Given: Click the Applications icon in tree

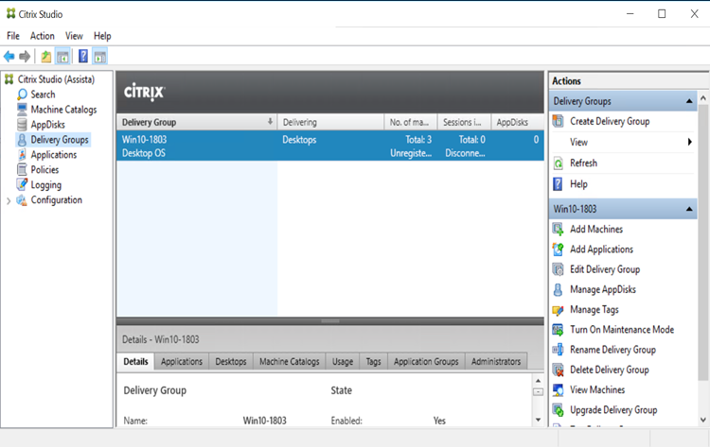Looking at the screenshot, I should [22, 155].
